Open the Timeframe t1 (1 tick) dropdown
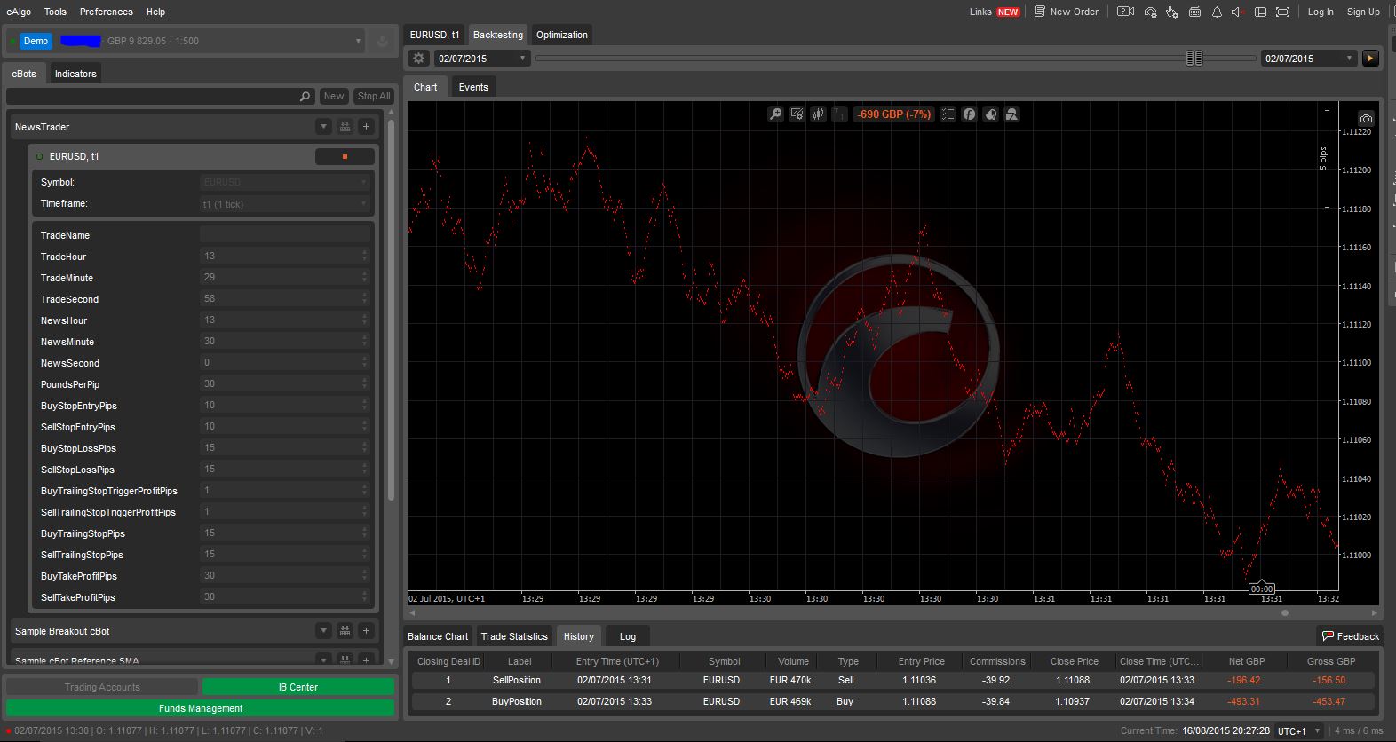 [x=284, y=203]
